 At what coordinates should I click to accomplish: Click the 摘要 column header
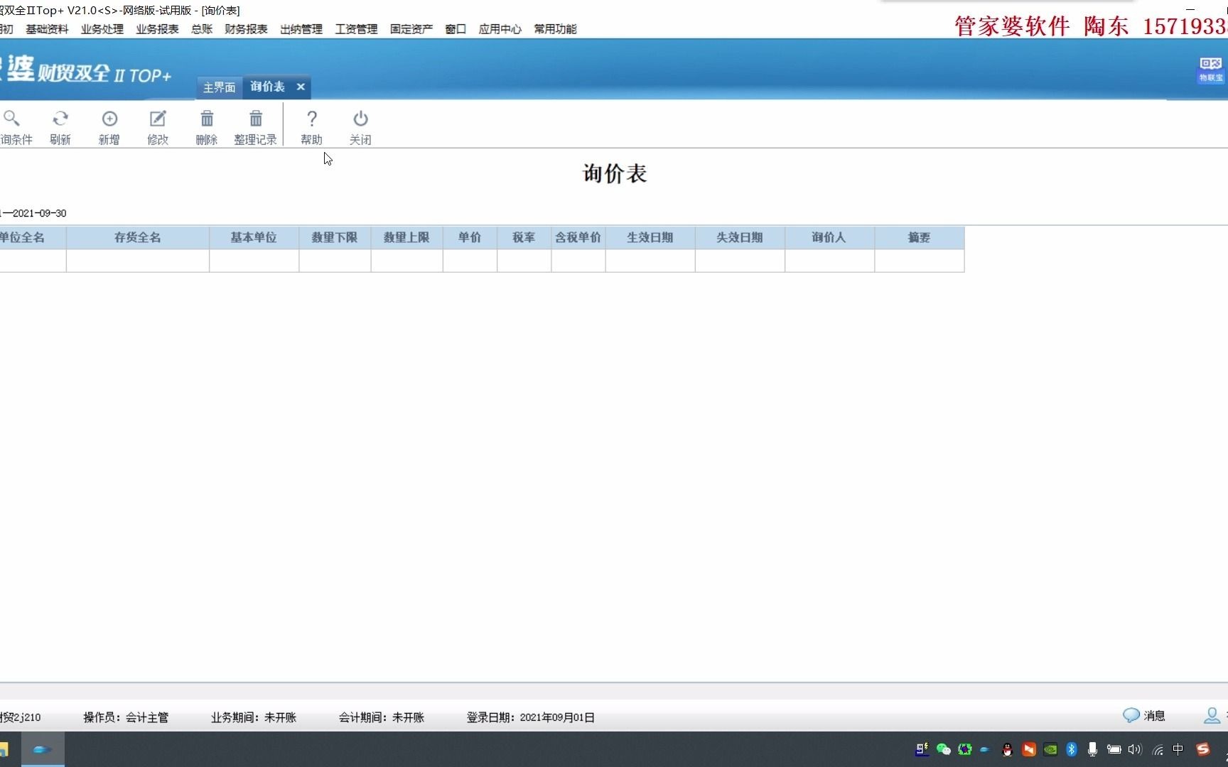[920, 238]
